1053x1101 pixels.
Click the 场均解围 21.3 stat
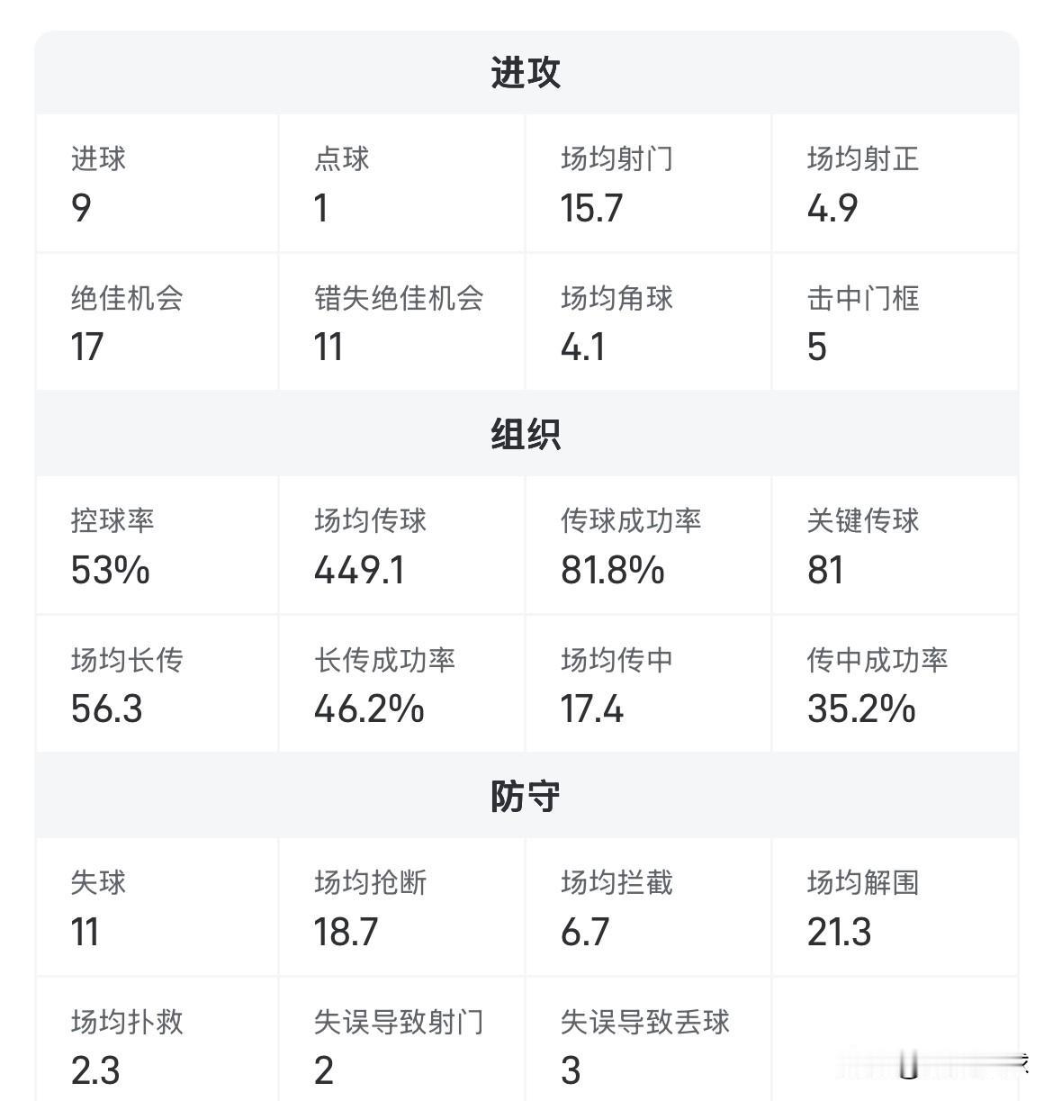coord(895,907)
